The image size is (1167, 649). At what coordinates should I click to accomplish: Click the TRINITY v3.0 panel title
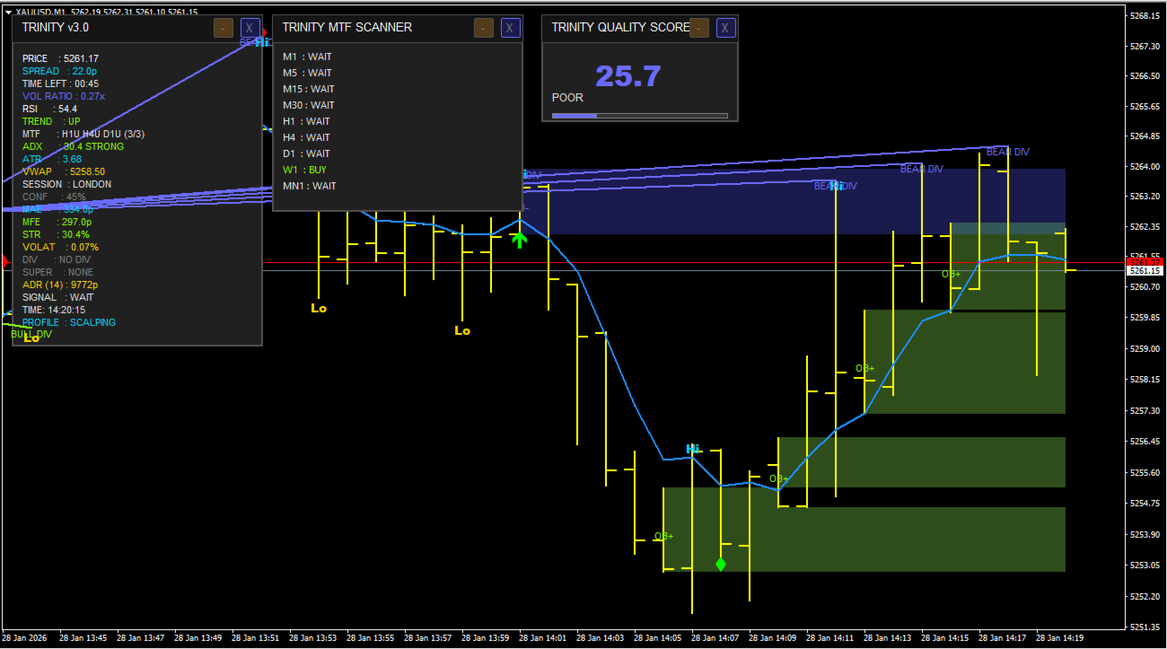56,27
